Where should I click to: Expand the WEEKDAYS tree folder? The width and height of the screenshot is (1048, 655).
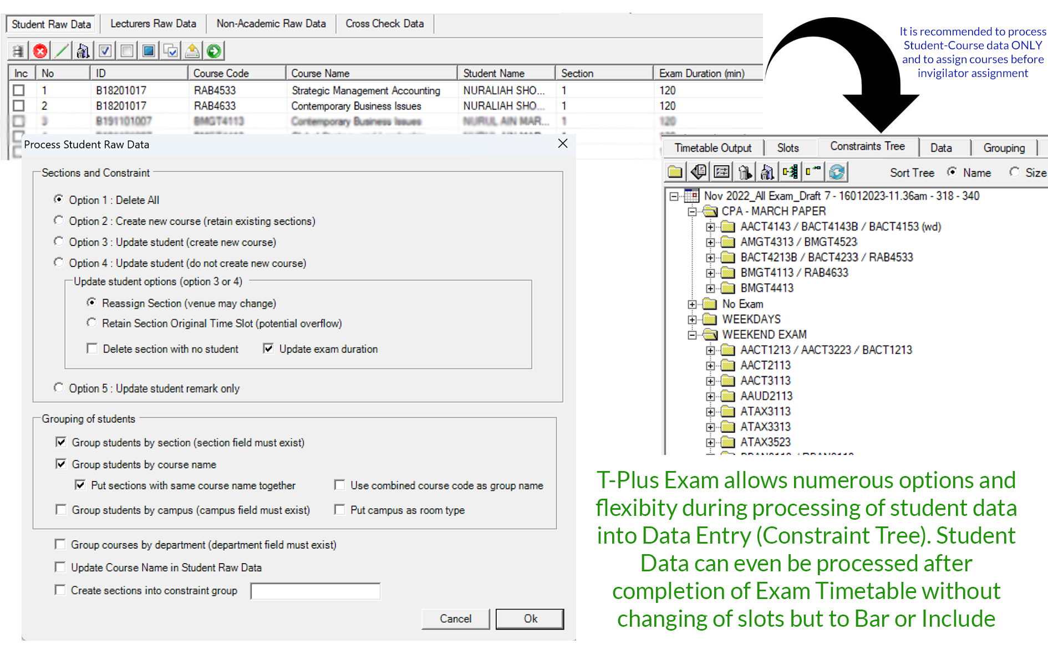(692, 319)
